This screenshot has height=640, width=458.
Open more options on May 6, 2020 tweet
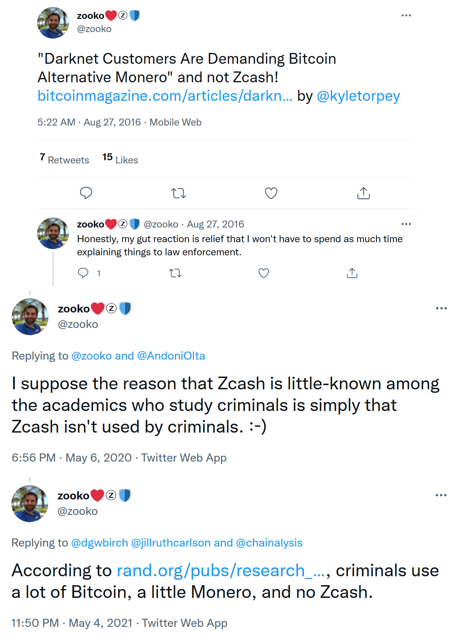[441, 308]
